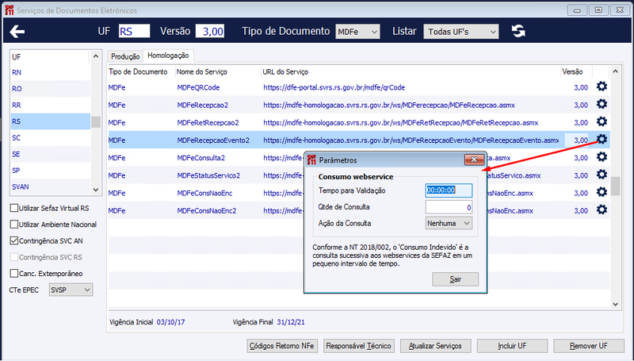634x361 pixels.
Task: Select RS in the UF list
Action: [x=51, y=121]
